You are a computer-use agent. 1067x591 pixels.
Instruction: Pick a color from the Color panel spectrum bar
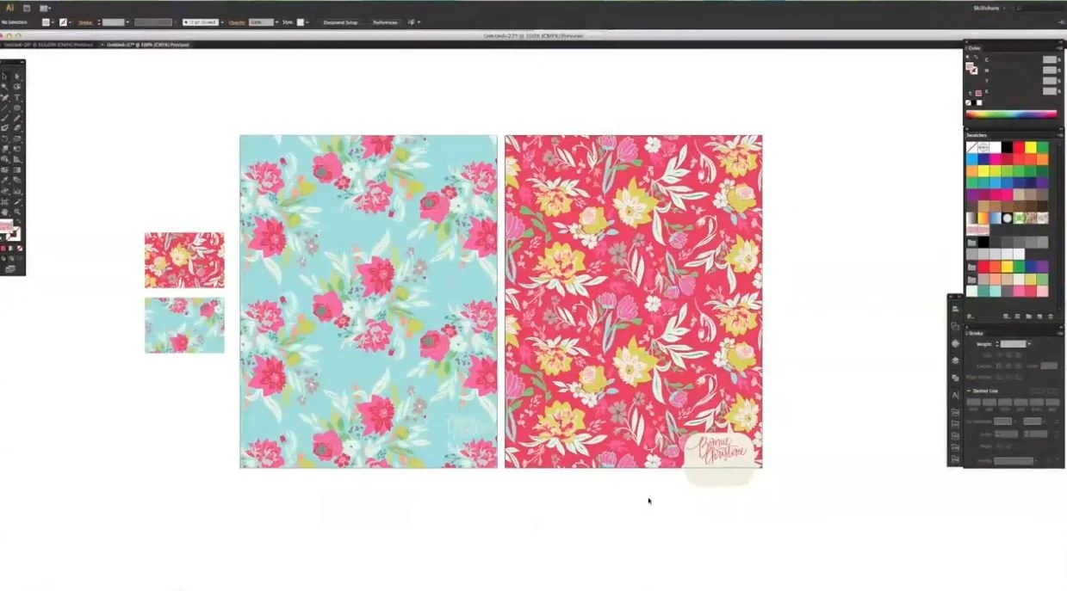(1012, 114)
